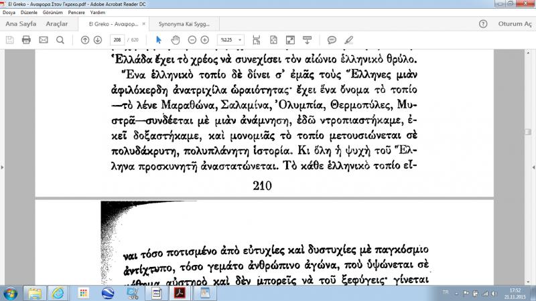The height and width of the screenshot is (301, 536).
Task: Open the colorful grid app in taskbar
Action: click(x=83, y=294)
